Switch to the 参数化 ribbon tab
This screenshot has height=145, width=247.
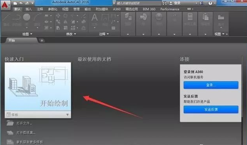pyautogui.click(x=53, y=9)
